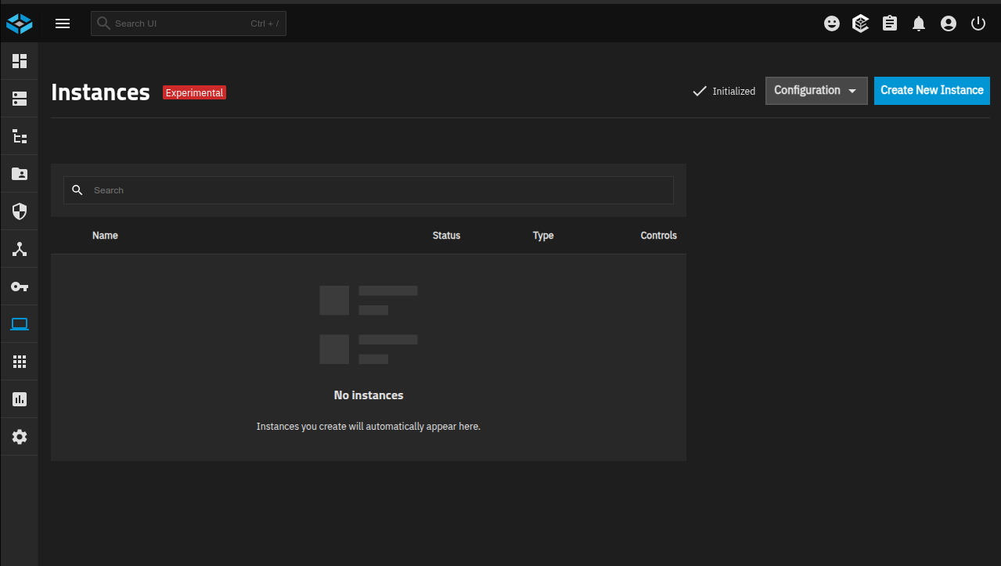Image resolution: width=1001 pixels, height=566 pixels.
Task: Click the instances Search field
Action: [x=369, y=190]
